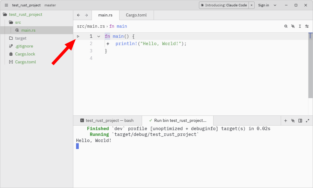Screen dimensions: 313x188
Task: Maximize the terminal panel with zoom icon
Action: coord(308,121)
